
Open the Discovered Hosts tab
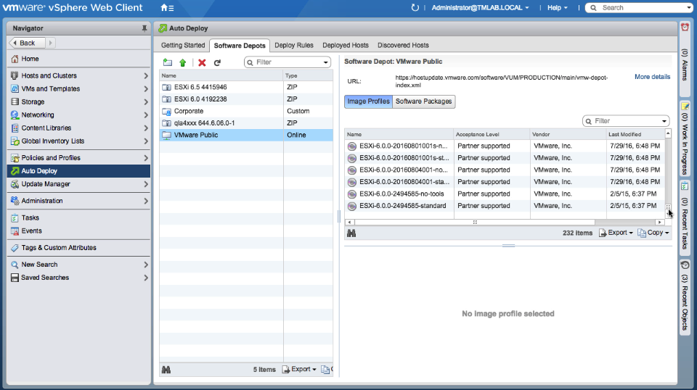tap(403, 45)
